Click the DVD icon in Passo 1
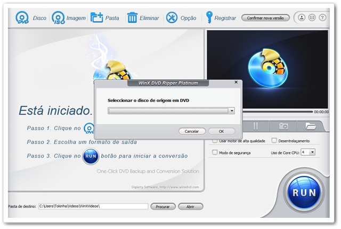 pos(89,129)
